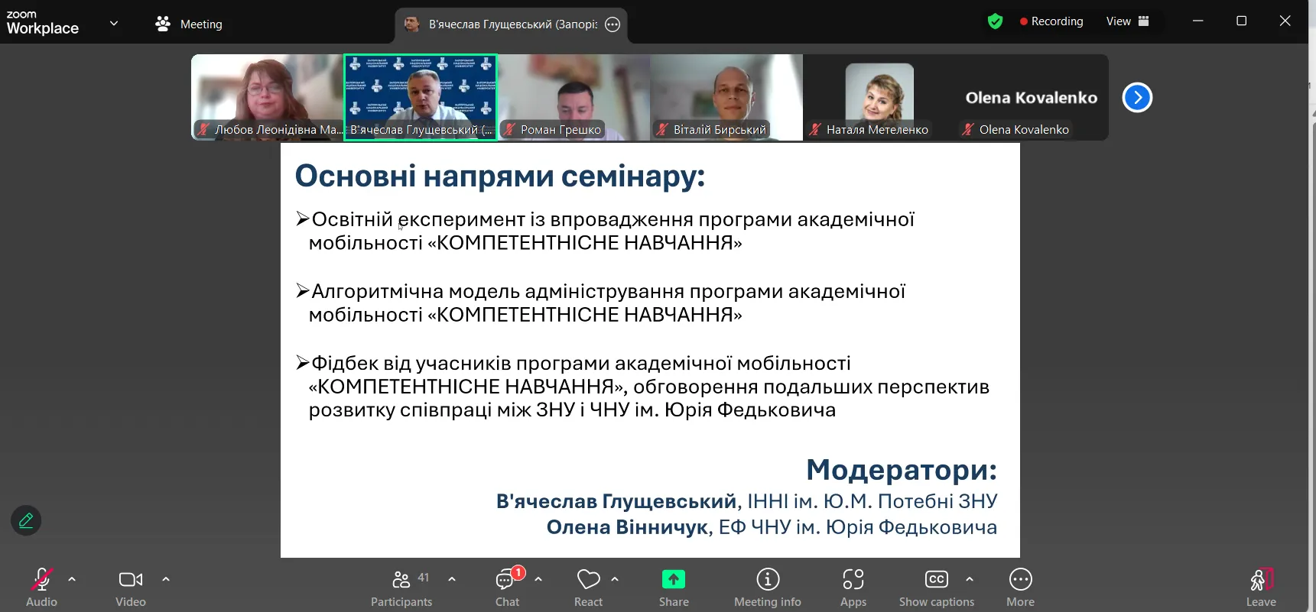The width and height of the screenshot is (1316, 612).
Task: Open the Apps panel
Action: click(853, 588)
